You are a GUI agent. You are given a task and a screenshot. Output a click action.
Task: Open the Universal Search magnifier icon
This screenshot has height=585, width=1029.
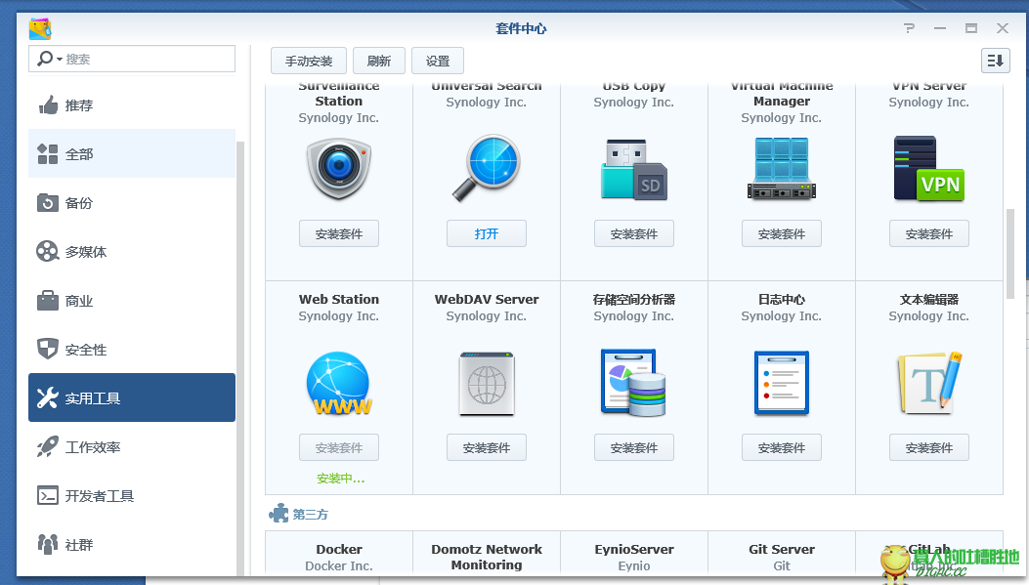(487, 169)
